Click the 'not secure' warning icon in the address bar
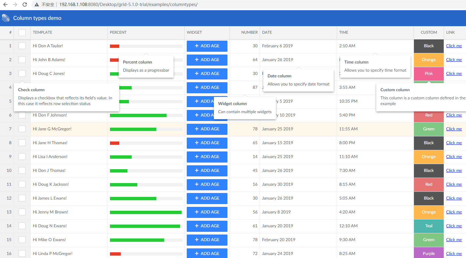This screenshot has width=466, height=258. point(37,5)
